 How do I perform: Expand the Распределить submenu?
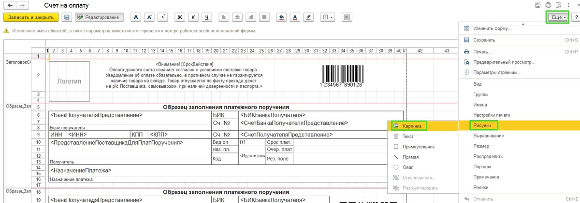pos(519,157)
